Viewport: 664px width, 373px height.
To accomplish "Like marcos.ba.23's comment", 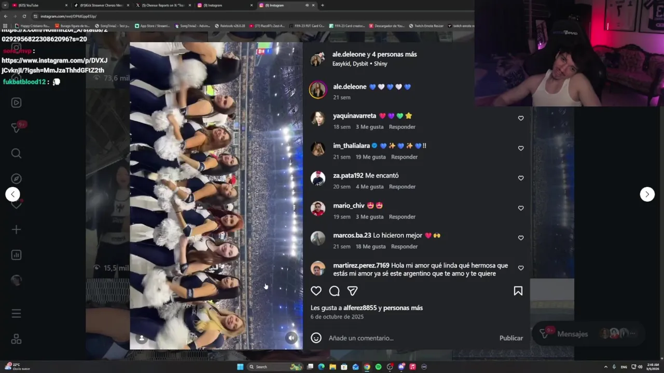I will [x=521, y=238].
